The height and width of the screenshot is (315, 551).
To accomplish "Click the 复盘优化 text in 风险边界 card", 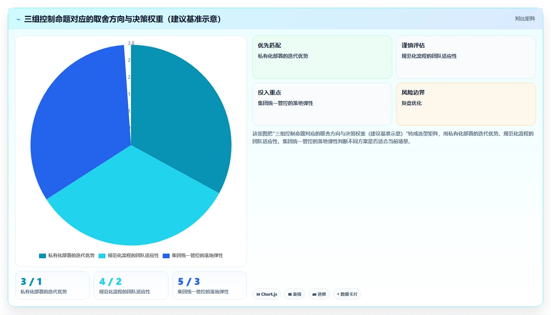I will tap(412, 103).
